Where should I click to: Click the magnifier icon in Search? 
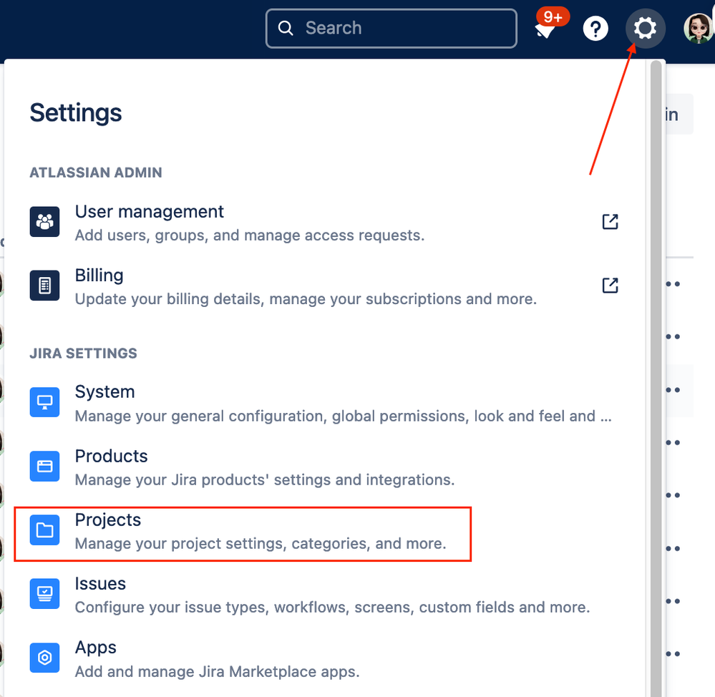tap(286, 28)
